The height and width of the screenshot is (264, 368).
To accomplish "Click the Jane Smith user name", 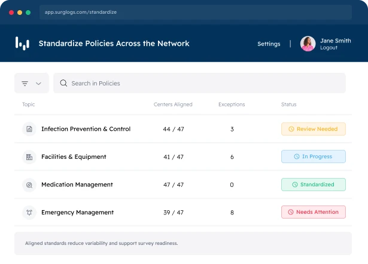I will tap(336, 41).
